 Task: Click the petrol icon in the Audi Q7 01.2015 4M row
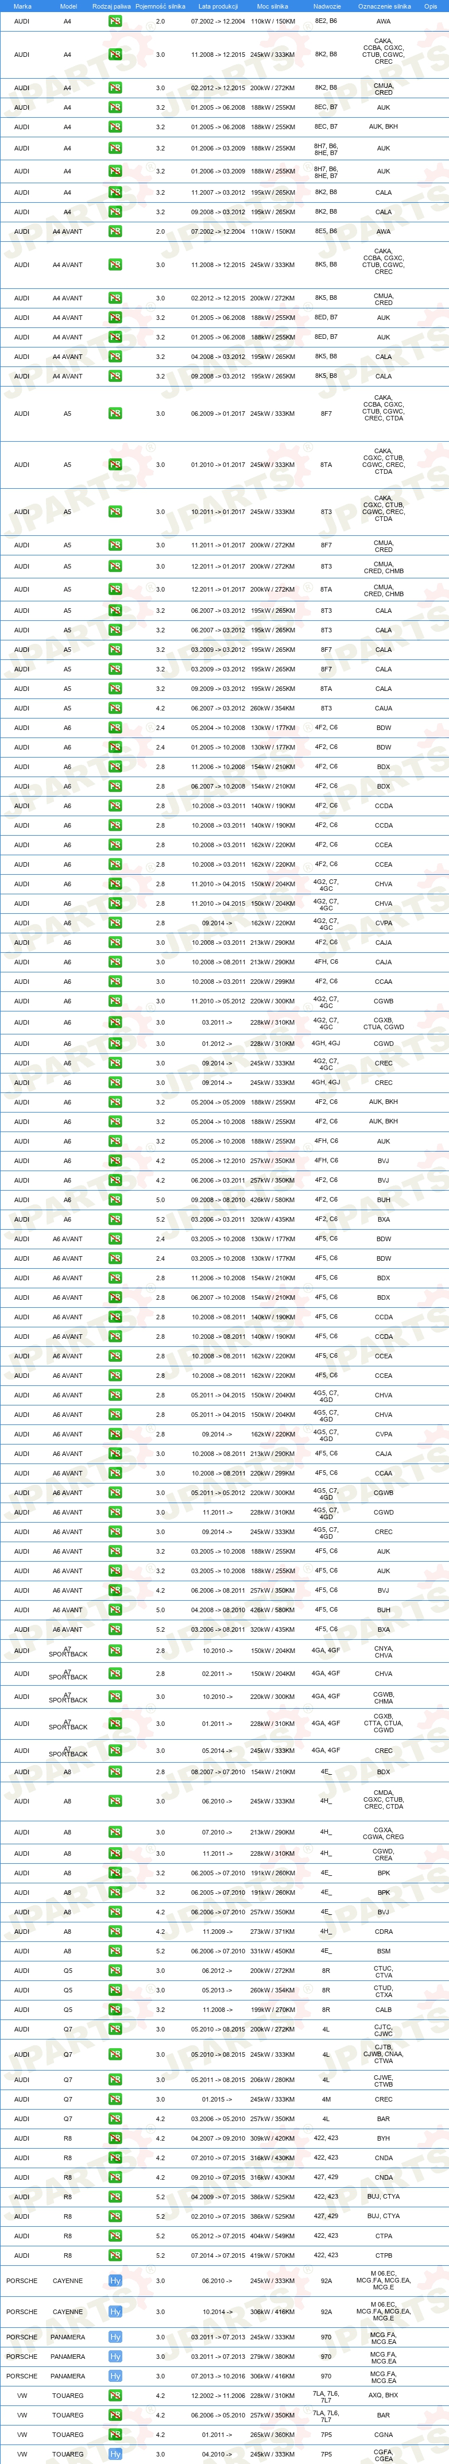[115, 2099]
